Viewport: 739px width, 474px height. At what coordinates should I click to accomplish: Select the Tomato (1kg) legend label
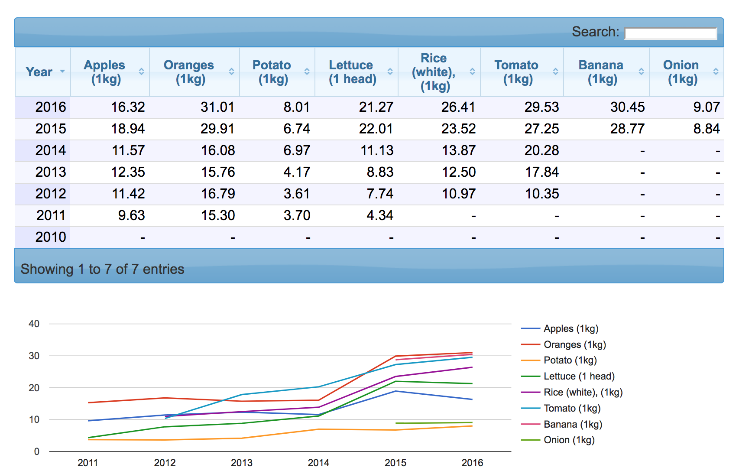[572, 409]
